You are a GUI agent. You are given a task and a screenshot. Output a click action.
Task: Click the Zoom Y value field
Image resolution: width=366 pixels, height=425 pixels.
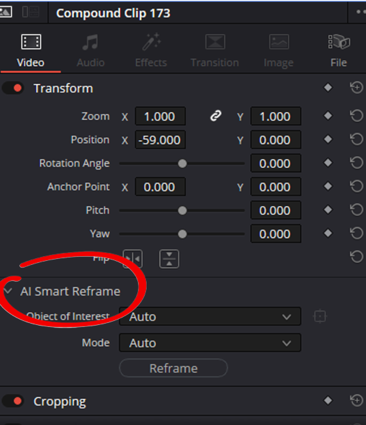[x=276, y=116]
